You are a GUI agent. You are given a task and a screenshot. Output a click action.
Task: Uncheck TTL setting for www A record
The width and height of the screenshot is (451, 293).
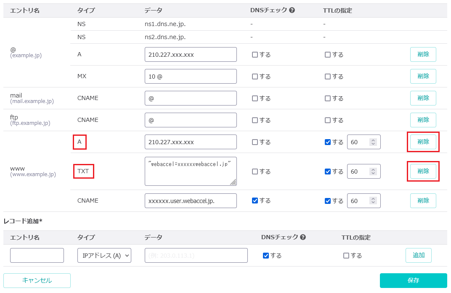(x=328, y=142)
